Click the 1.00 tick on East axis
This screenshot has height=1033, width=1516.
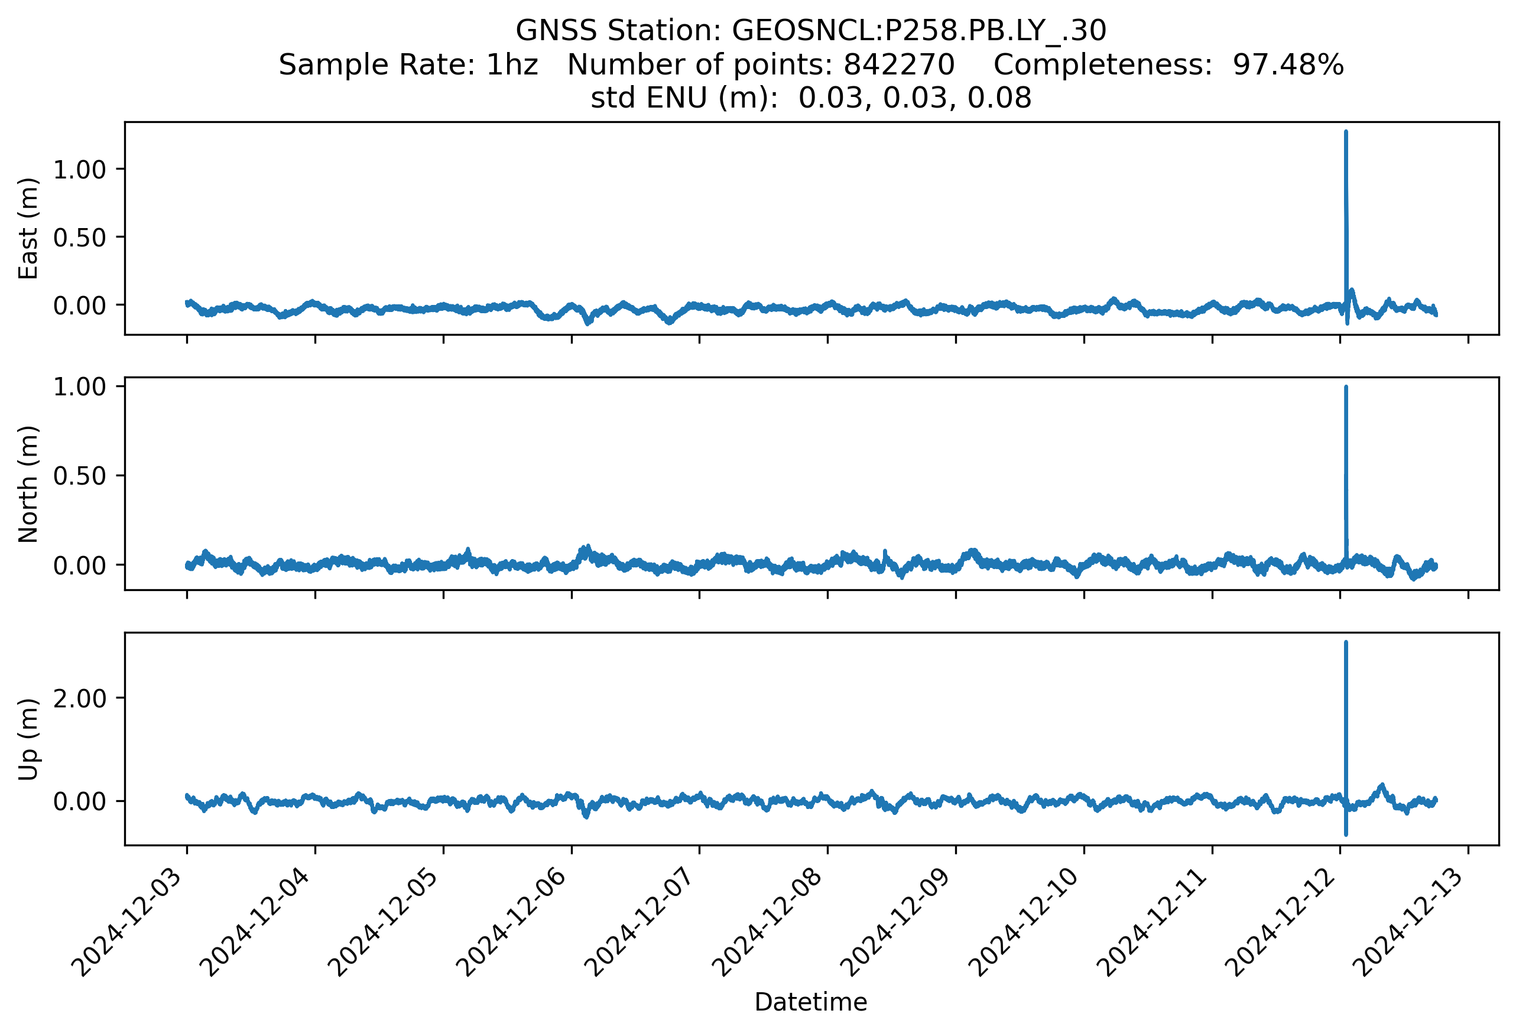click(x=80, y=170)
